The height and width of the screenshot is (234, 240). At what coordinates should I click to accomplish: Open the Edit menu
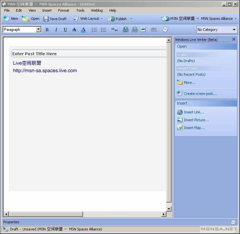click(x=19, y=10)
